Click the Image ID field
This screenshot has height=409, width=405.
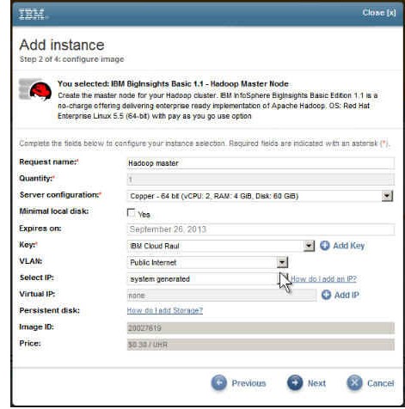tap(261, 328)
